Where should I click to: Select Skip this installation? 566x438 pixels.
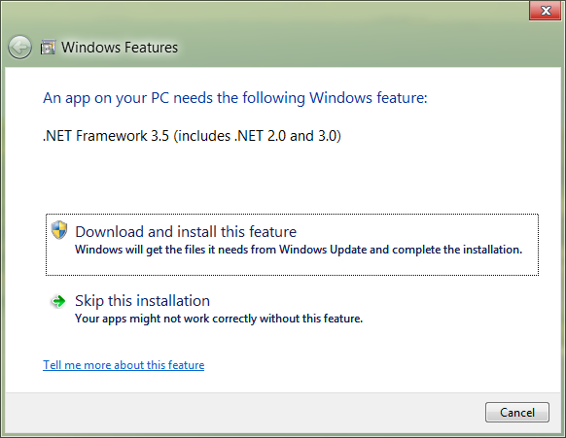point(142,301)
